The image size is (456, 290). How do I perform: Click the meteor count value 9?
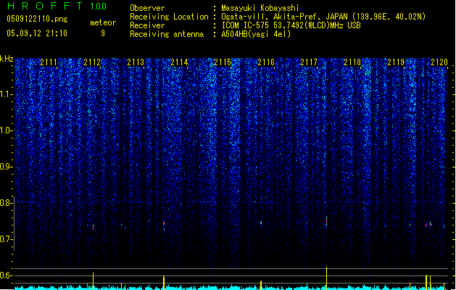pyautogui.click(x=103, y=33)
